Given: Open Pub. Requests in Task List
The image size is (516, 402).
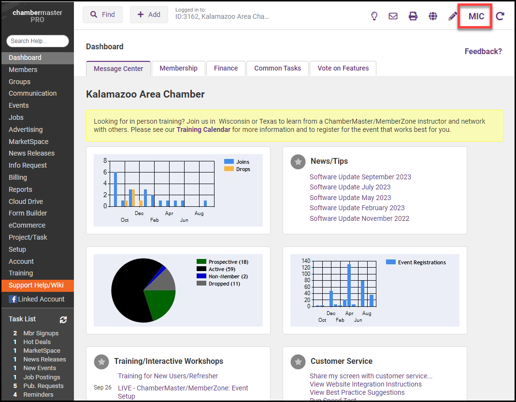Looking at the screenshot, I should click(x=43, y=386).
